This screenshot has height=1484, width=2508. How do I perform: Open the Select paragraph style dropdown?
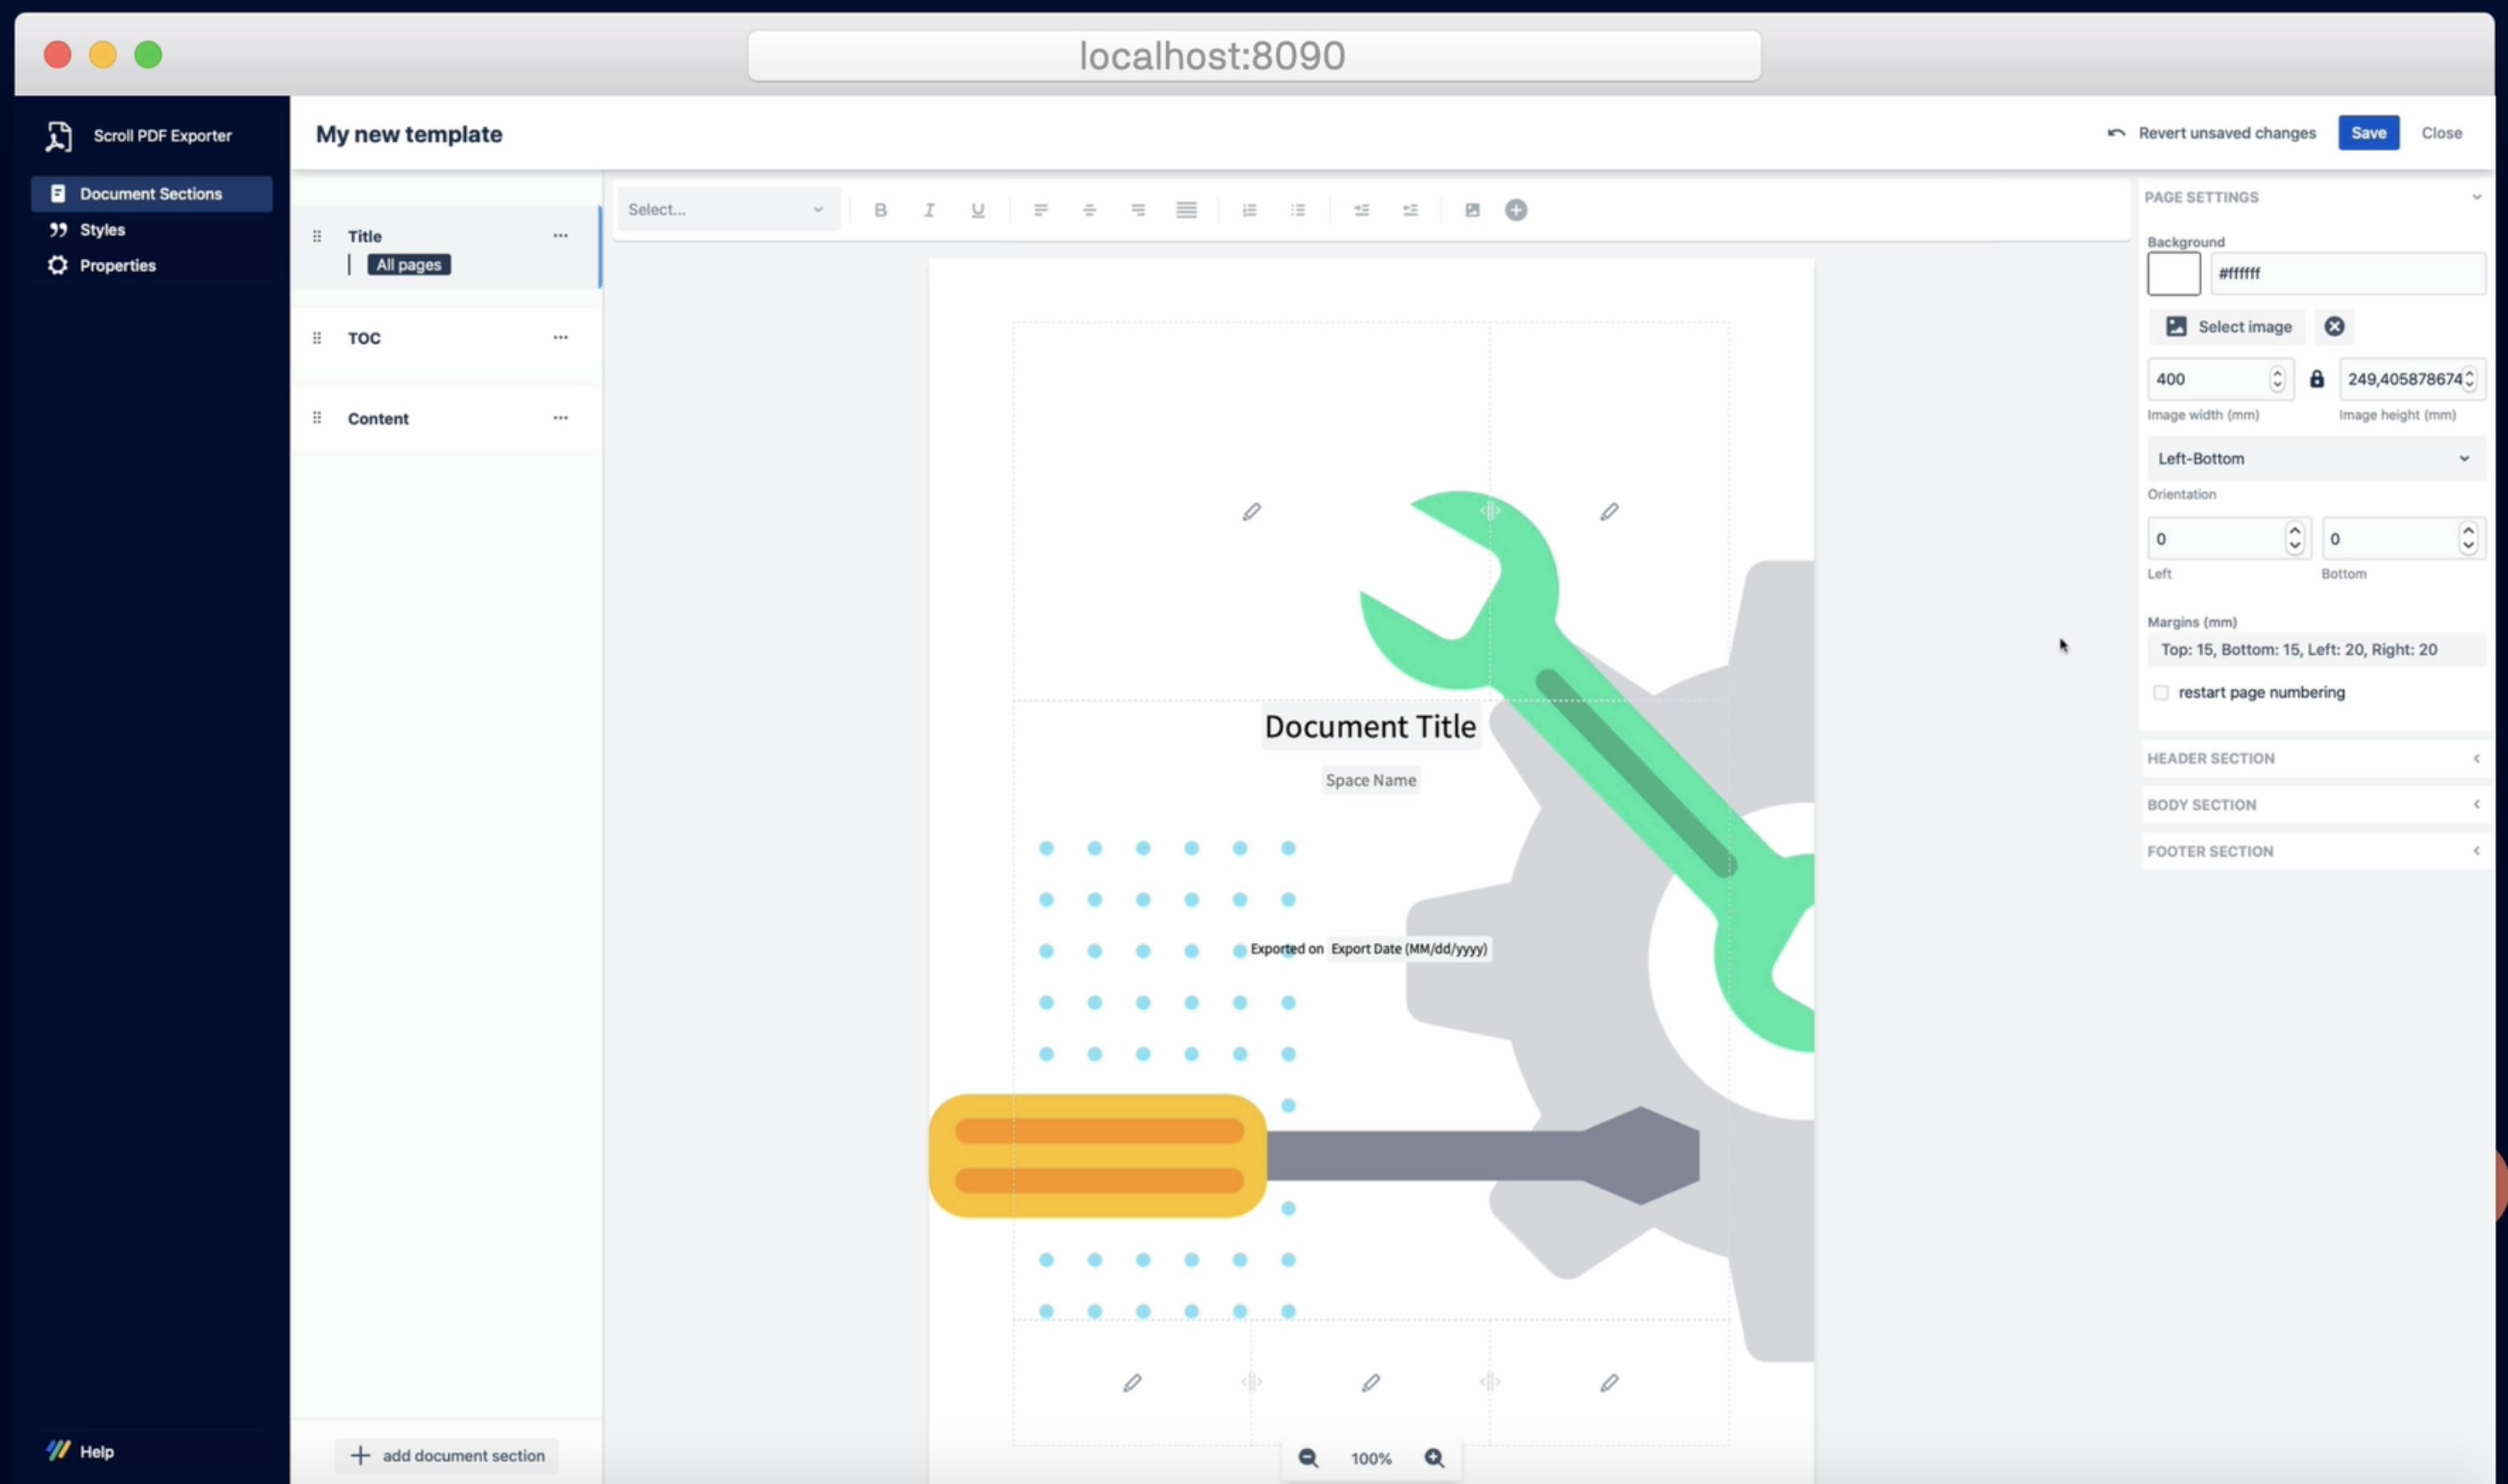click(728, 209)
